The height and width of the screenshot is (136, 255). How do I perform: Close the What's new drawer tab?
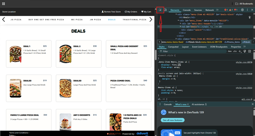tap(188, 104)
